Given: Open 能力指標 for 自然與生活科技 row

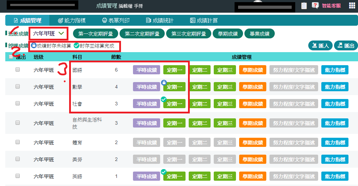Looking at the screenshot, I should point(334,123).
